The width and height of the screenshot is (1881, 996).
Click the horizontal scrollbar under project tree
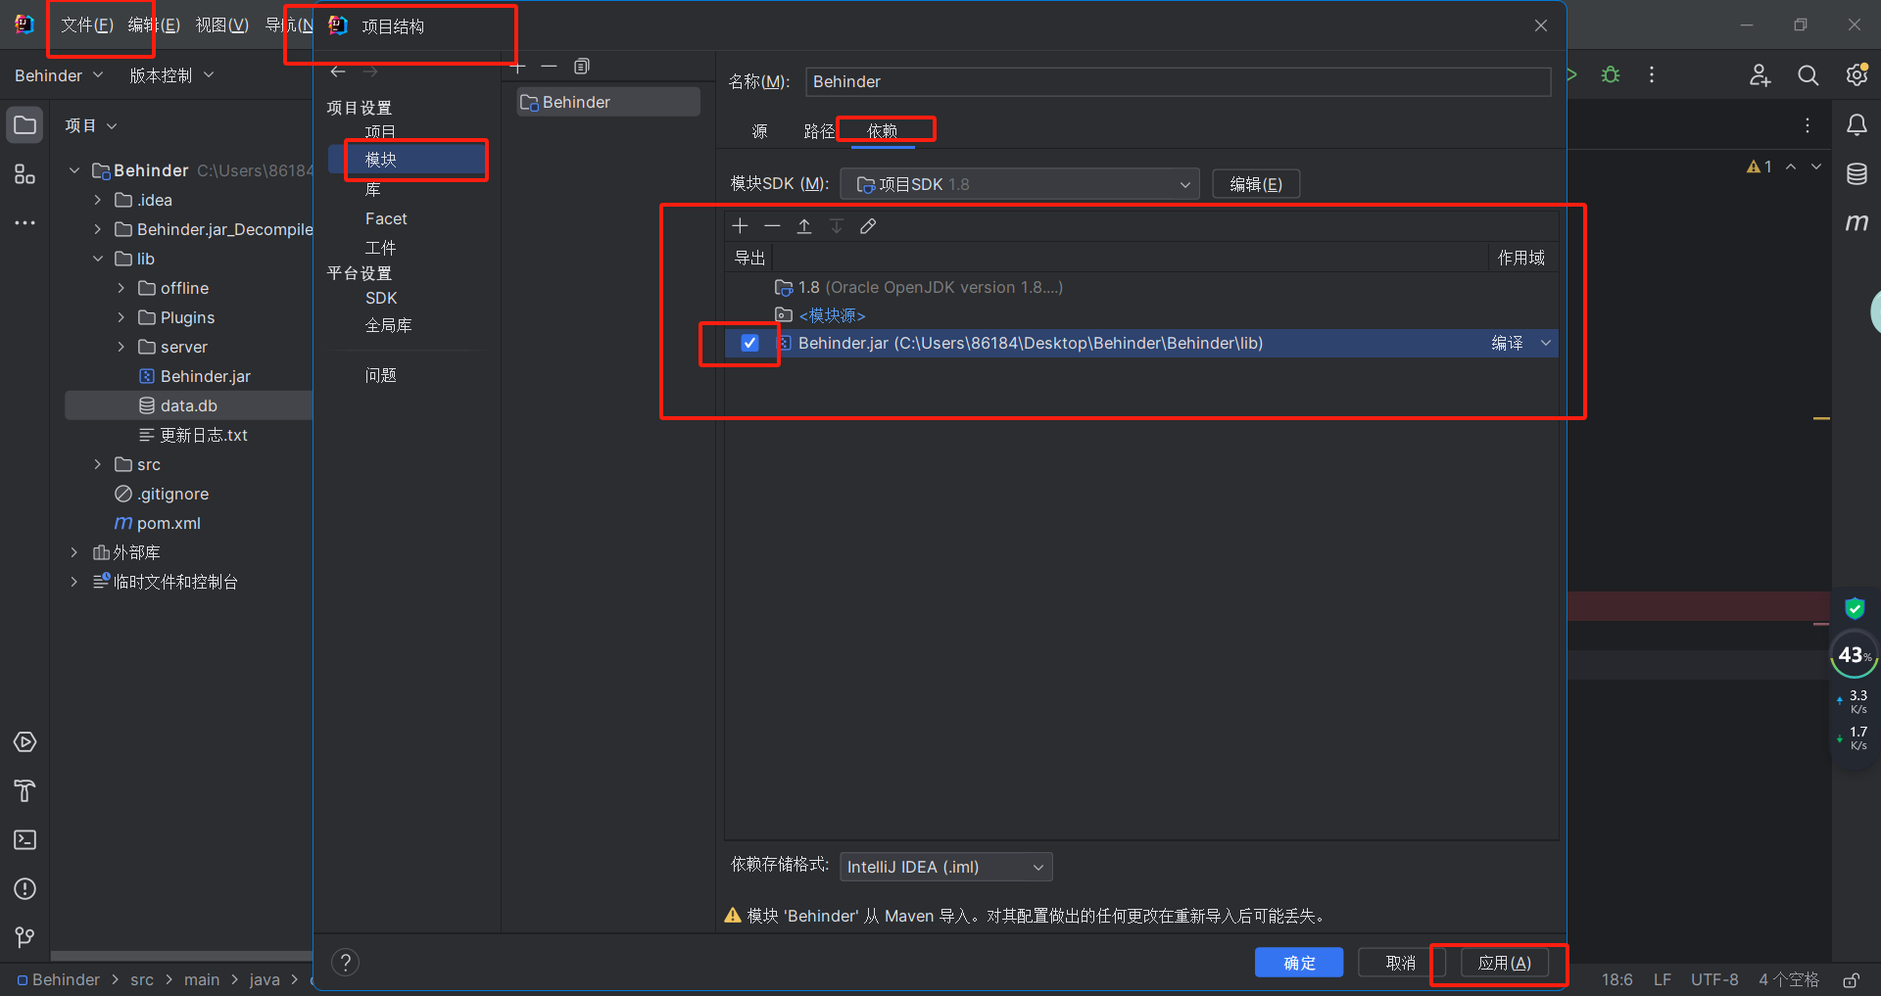click(x=181, y=957)
